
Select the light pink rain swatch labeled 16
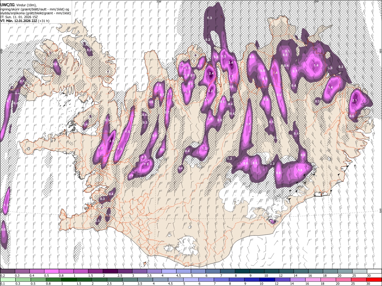tap(313, 279)
